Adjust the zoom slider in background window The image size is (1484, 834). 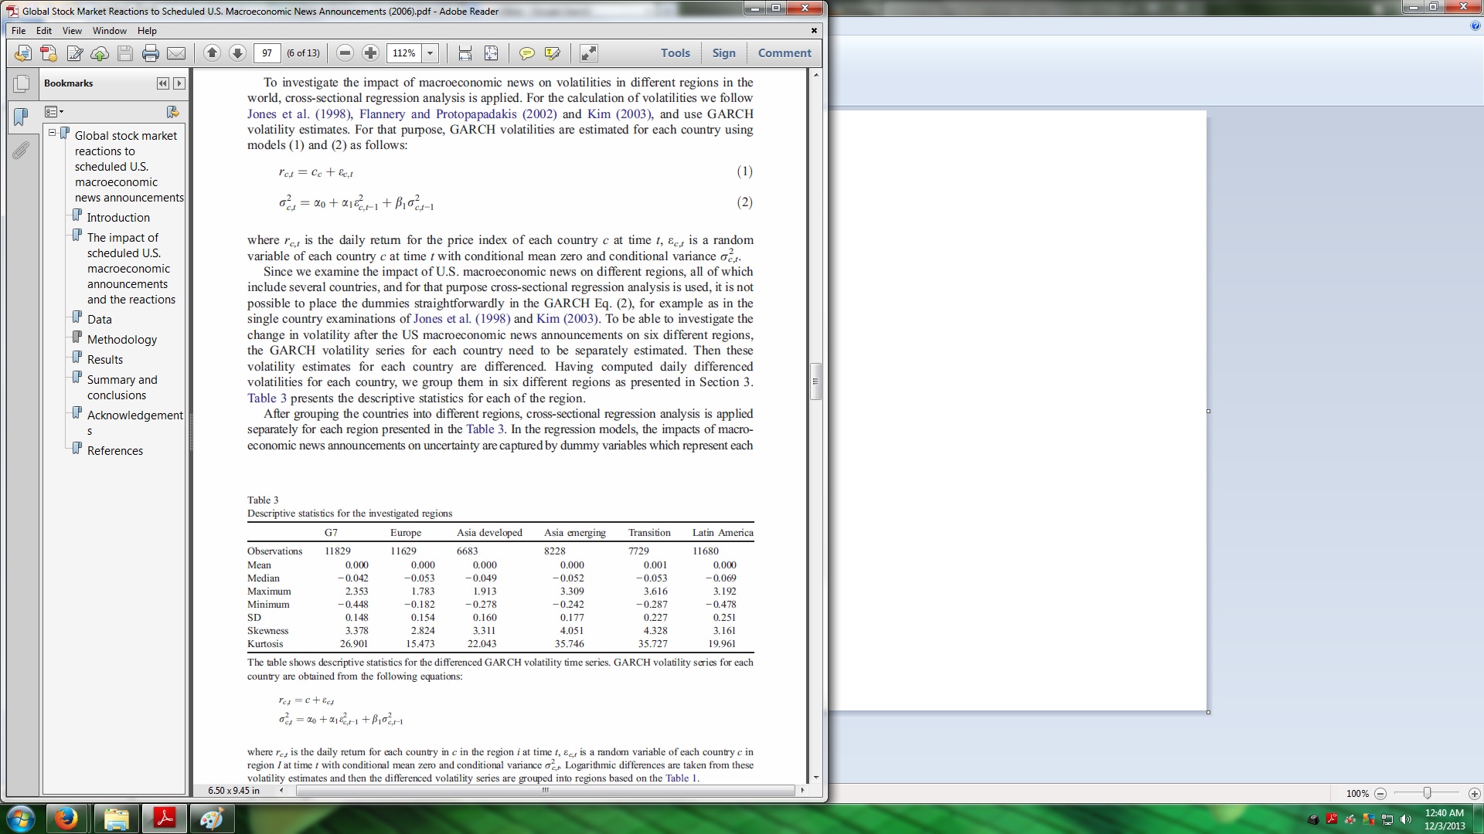pos(1428,793)
